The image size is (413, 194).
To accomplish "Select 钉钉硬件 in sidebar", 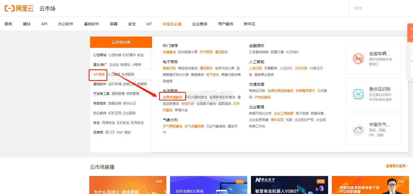I will click(129, 55).
